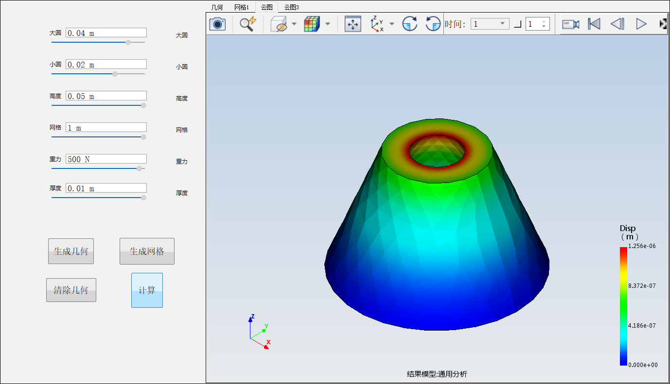670x384 pixels.
Task: Click the XYZ coordinate triad in viewport
Action: [x=259, y=332]
